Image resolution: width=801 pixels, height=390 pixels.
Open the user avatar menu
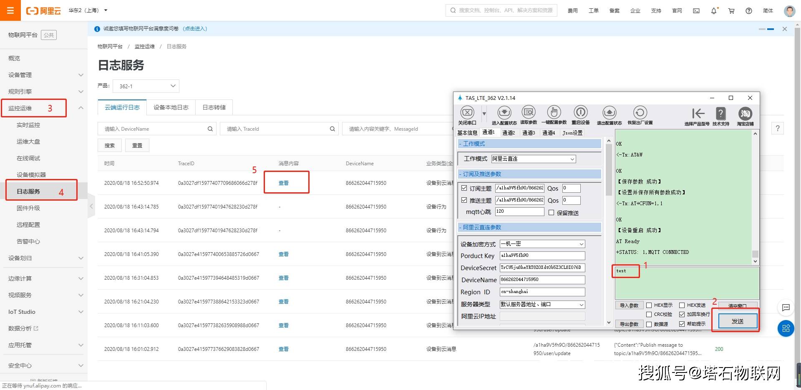click(x=789, y=11)
